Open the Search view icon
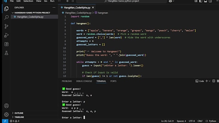219x123 pixels. point(6,17)
